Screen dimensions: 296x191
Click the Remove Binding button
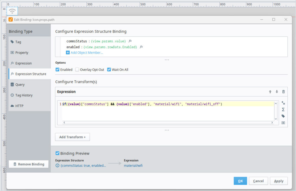pyautogui.click(x=29, y=164)
